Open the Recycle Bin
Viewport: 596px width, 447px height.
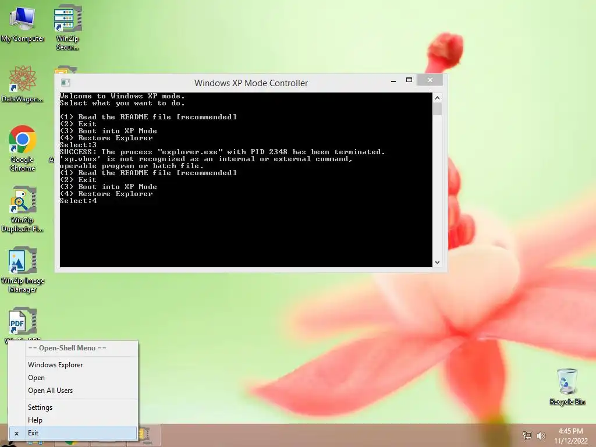pos(567,387)
